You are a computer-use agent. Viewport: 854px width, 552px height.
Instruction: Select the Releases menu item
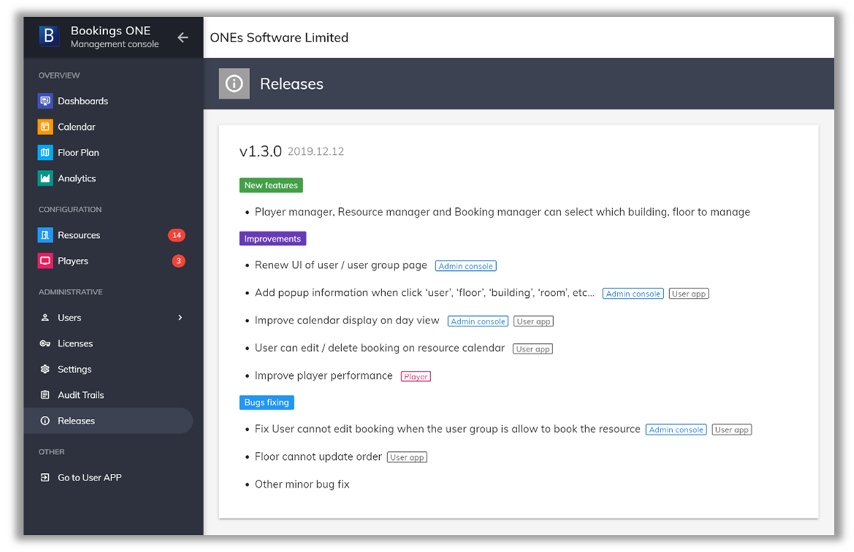point(76,421)
